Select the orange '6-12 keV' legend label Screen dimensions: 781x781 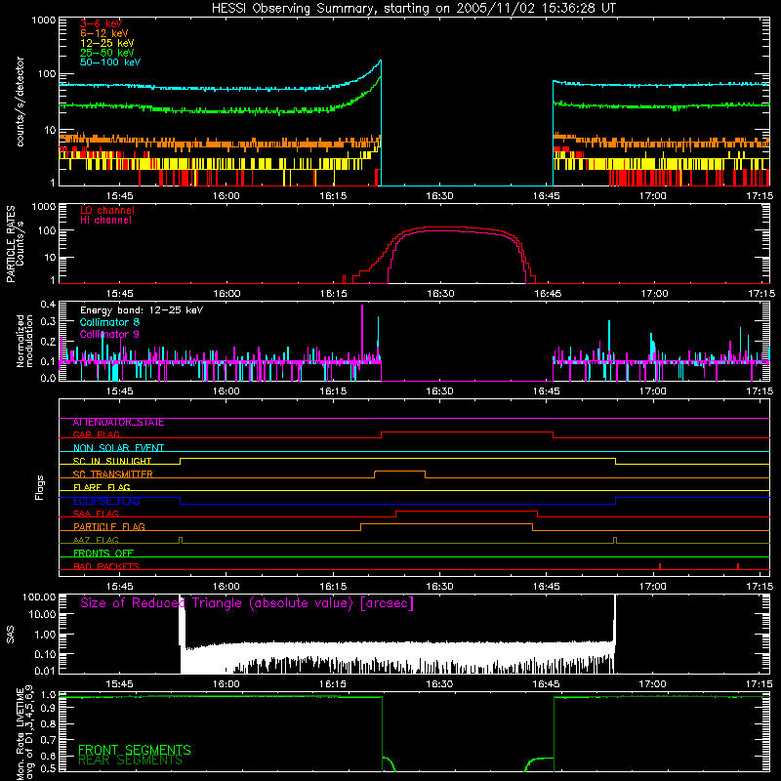(104, 33)
